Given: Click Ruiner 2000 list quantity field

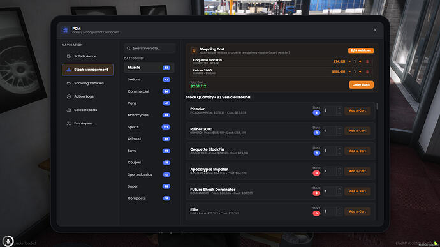Looking at the screenshot, I should [332, 131].
